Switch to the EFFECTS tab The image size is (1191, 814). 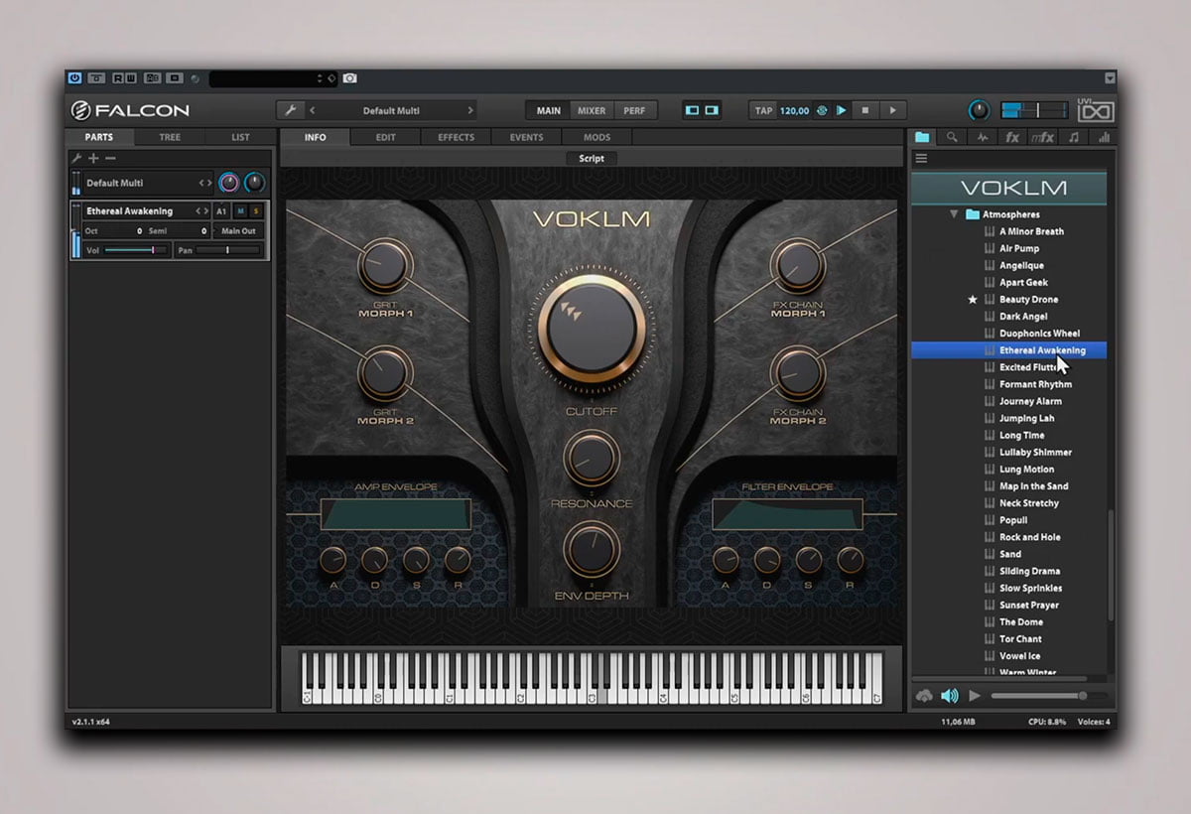pyautogui.click(x=456, y=137)
